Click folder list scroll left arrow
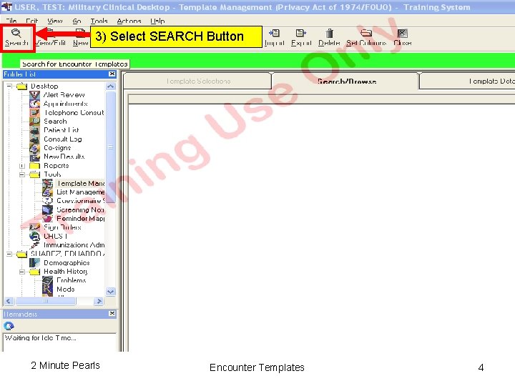The image size is (515, 386). (x=9, y=301)
